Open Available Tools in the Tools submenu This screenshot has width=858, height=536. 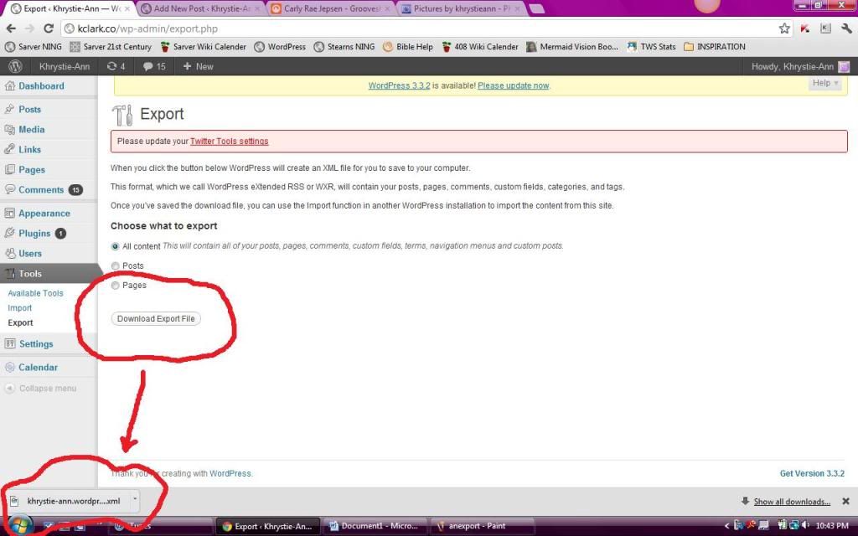[35, 293]
